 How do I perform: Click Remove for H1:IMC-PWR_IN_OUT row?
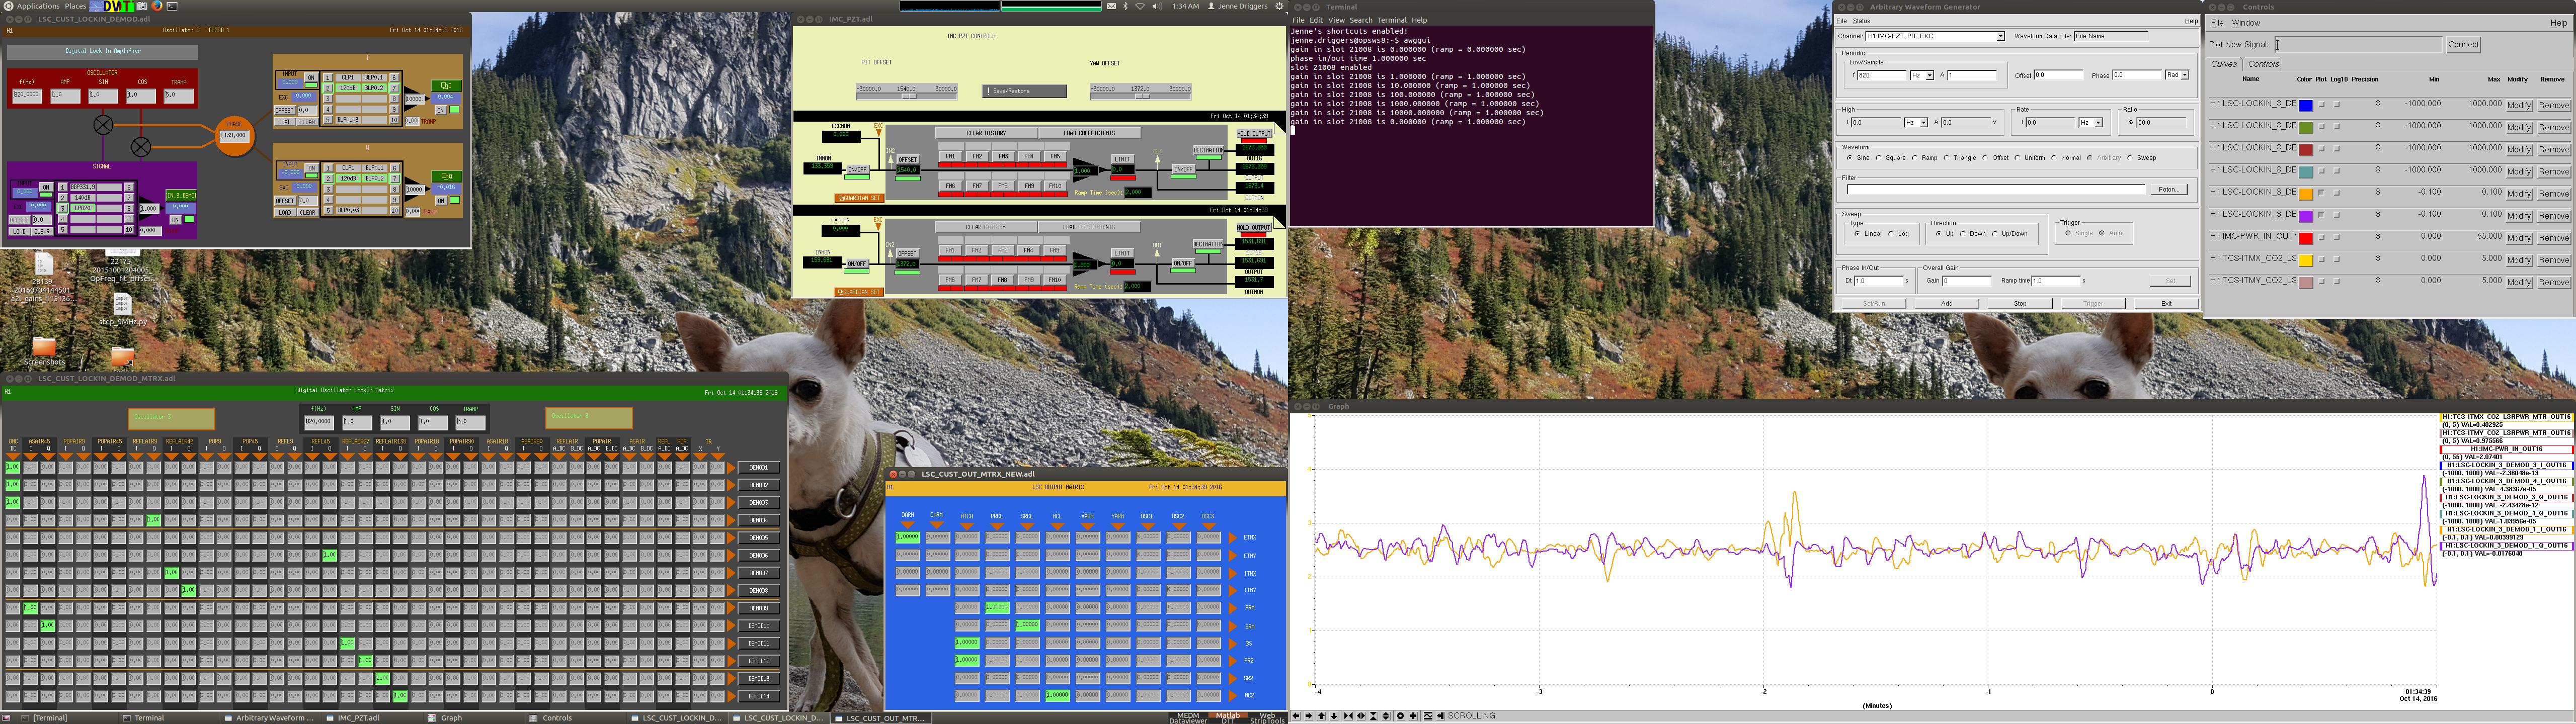click(x=2554, y=238)
